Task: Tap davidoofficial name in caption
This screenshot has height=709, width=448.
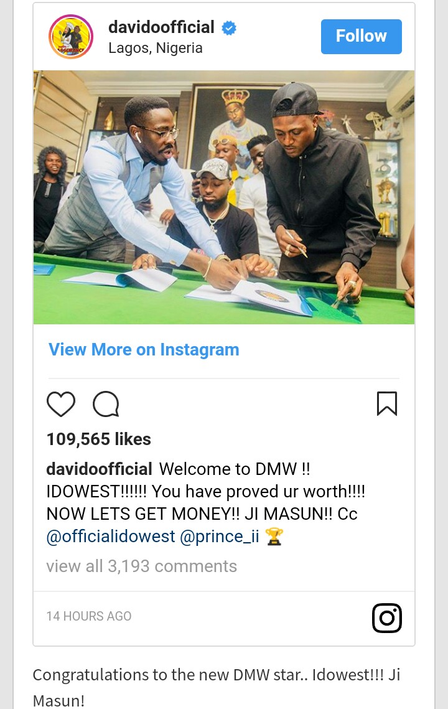Action: 99,469
